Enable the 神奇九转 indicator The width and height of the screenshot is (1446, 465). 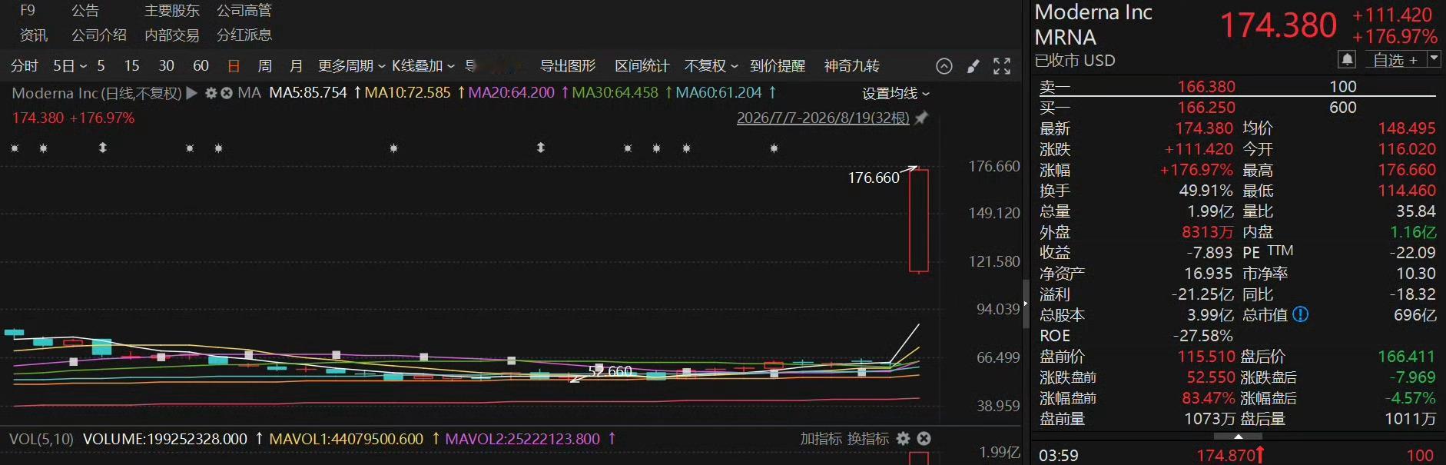coord(852,66)
